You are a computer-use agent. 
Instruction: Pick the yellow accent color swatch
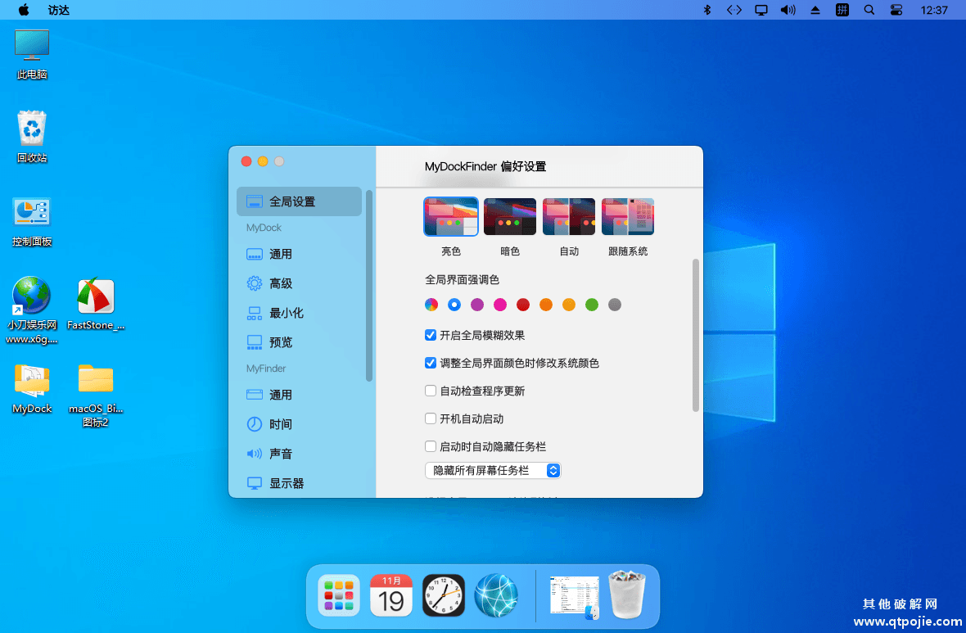point(569,305)
